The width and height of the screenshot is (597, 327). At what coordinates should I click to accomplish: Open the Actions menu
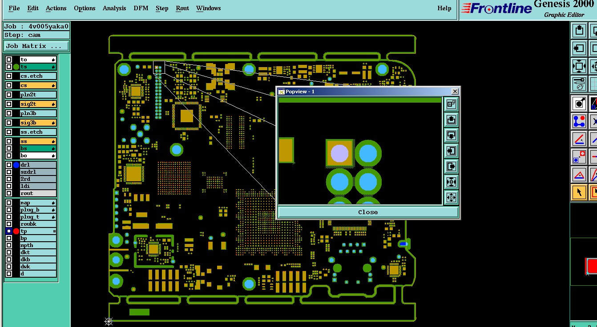tap(56, 8)
